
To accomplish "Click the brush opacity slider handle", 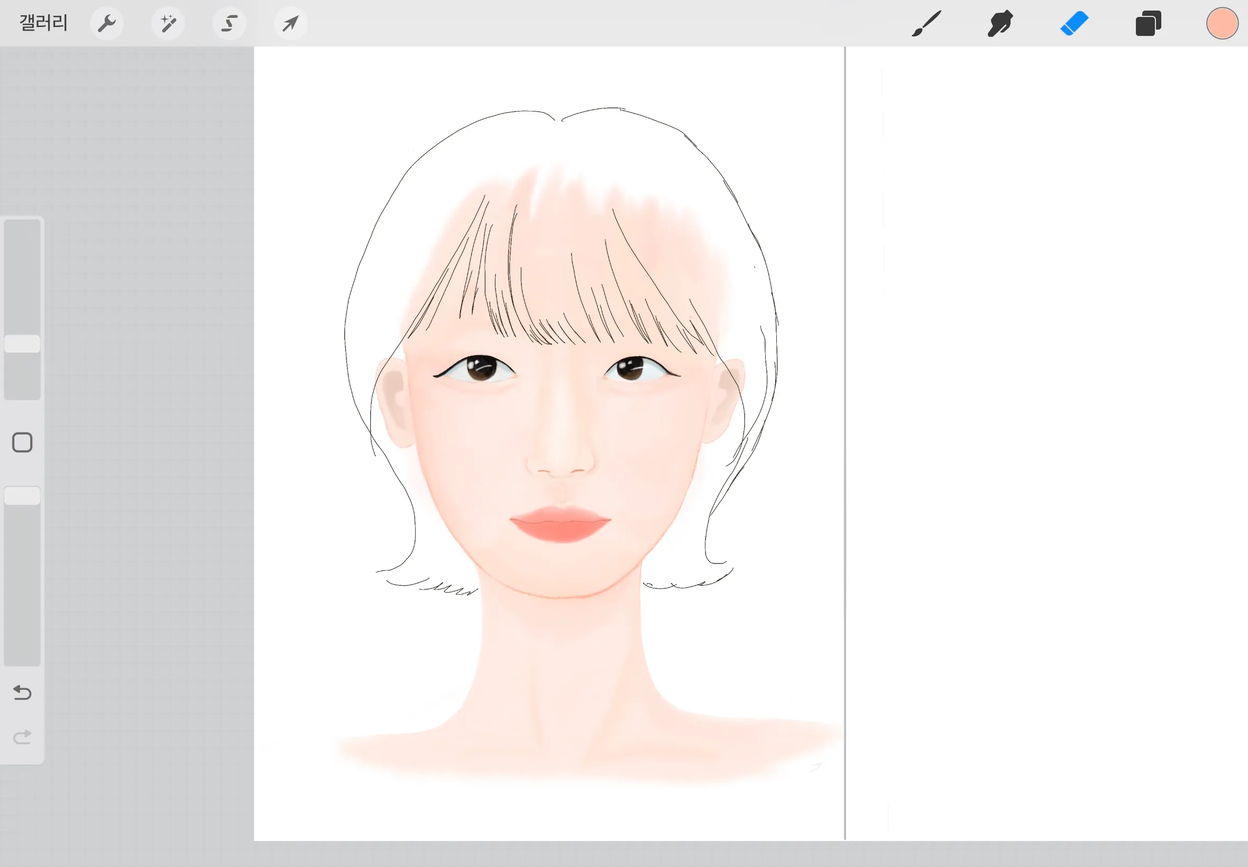I will (22, 495).
